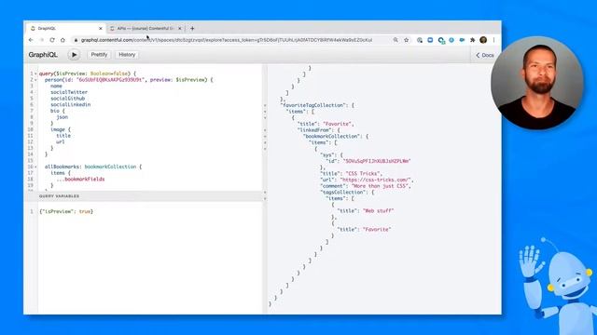Screen dimensions: 597x335
Task: Click the name field on line 3
Action: tap(56, 87)
